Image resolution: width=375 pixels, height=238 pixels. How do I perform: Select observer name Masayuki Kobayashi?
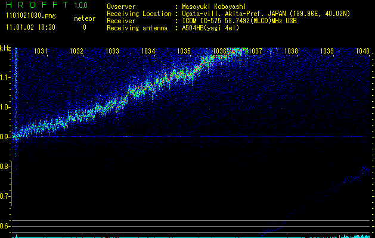214,7
